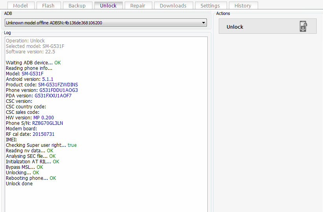Click the product code SM-G531FZWDINS in log
Viewport: 323px width, 212px height.
tap(58, 85)
